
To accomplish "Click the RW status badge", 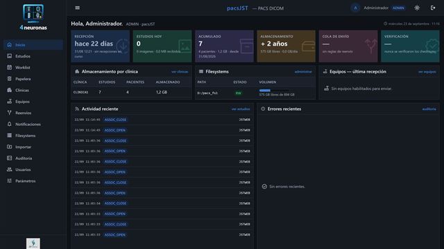I will pyautogui.click(x=239, y=93).
